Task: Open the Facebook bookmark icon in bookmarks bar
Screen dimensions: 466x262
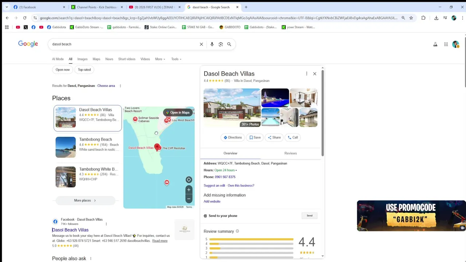Action: coord(33,27)
